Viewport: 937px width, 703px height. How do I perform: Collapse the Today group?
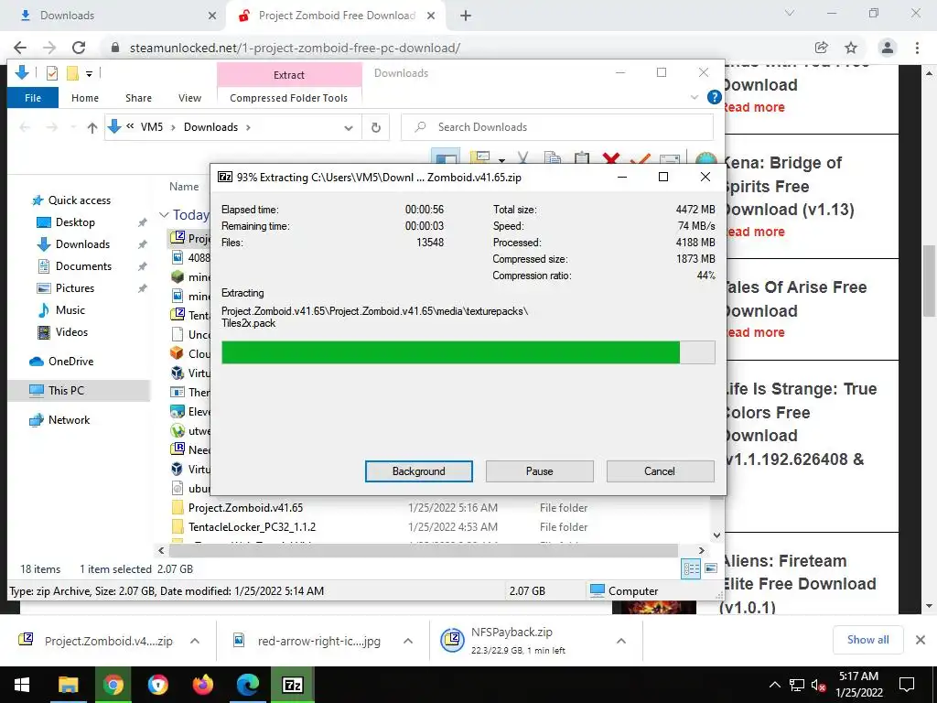[x=164, y=214]
